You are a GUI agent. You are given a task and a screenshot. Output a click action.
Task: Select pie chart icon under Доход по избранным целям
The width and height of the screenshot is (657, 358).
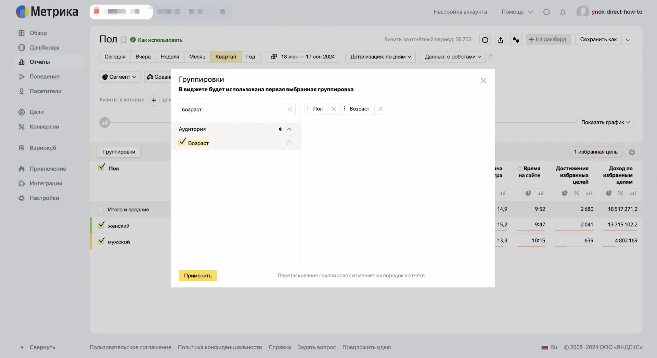609,193
